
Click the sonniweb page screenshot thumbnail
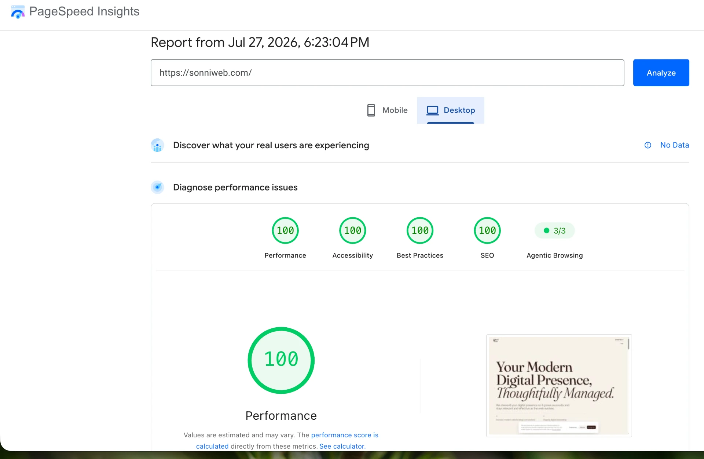pos(559,385)
